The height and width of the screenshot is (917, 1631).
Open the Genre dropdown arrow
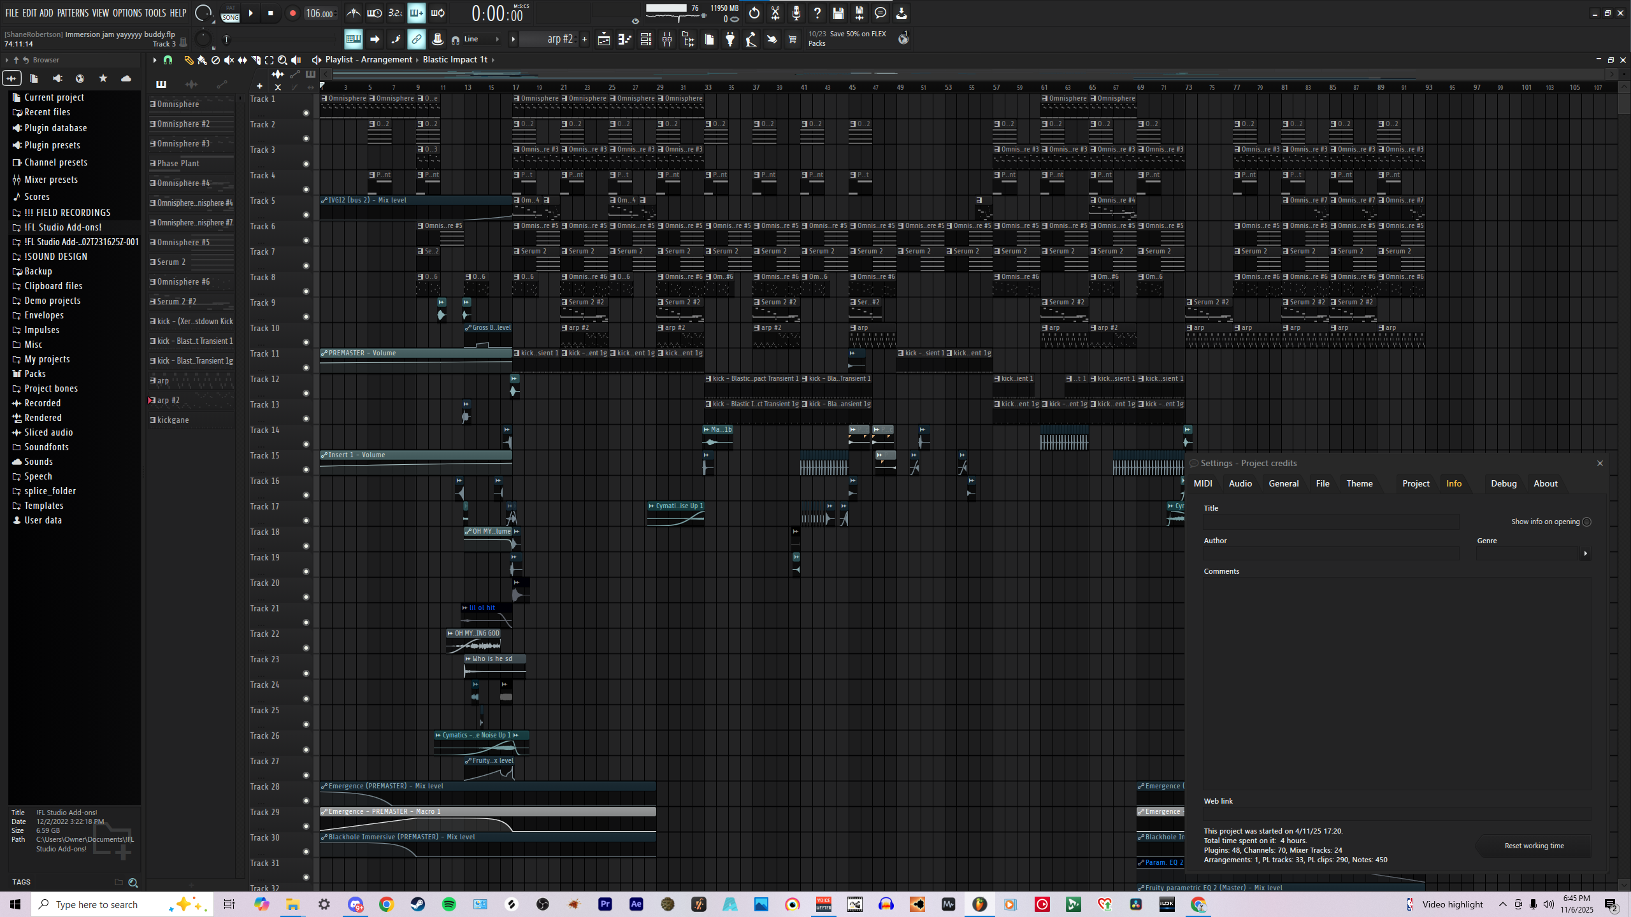click(x=1586, y=553)
